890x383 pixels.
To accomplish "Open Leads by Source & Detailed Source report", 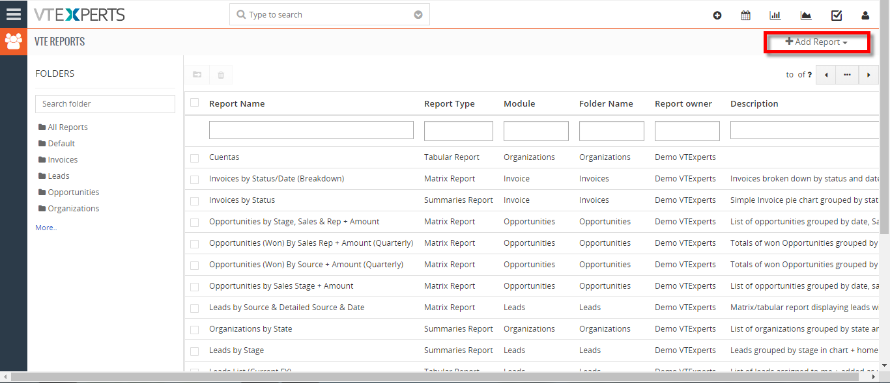I will pyautogui.click(x=287, y=308).
